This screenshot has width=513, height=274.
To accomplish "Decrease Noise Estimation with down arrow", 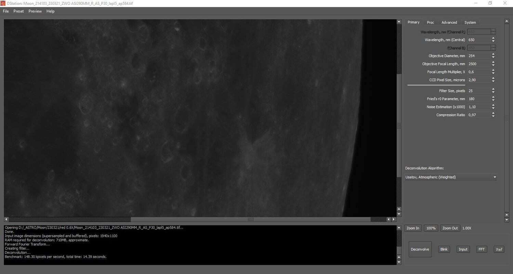I will point(493,108).
